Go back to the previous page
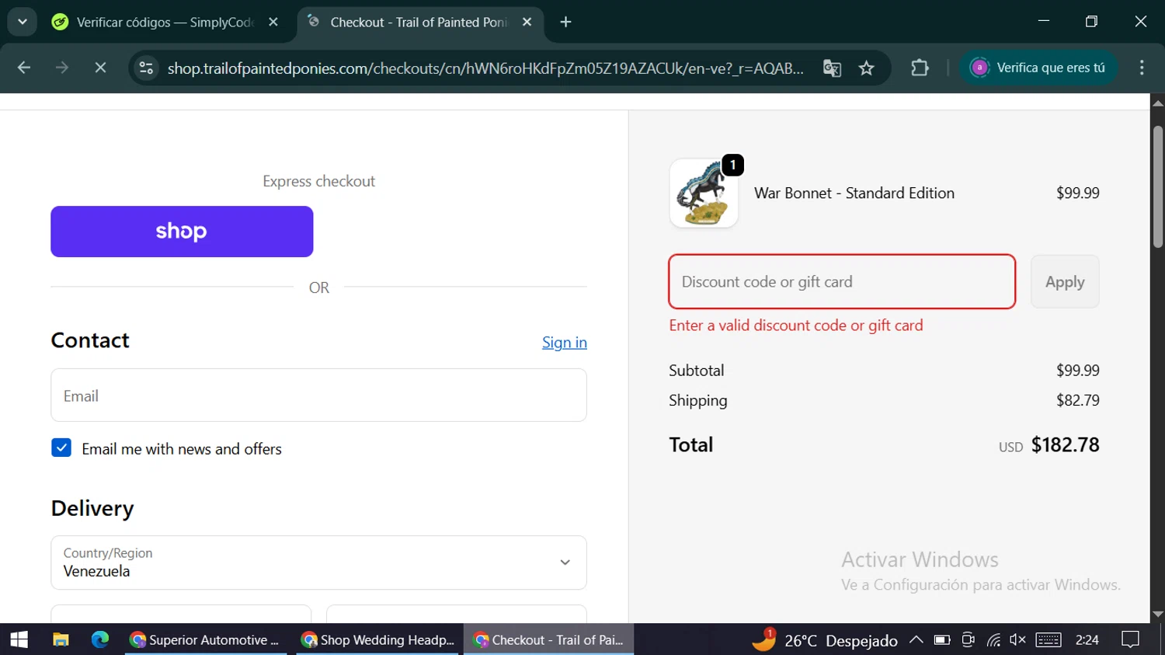 click(x=24, y=68)
